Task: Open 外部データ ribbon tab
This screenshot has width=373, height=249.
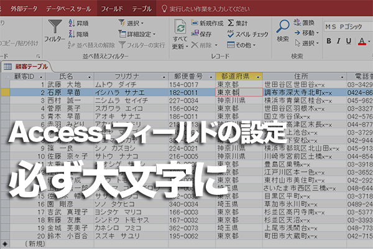Action: pyautogui.click(x=24, y=9)
